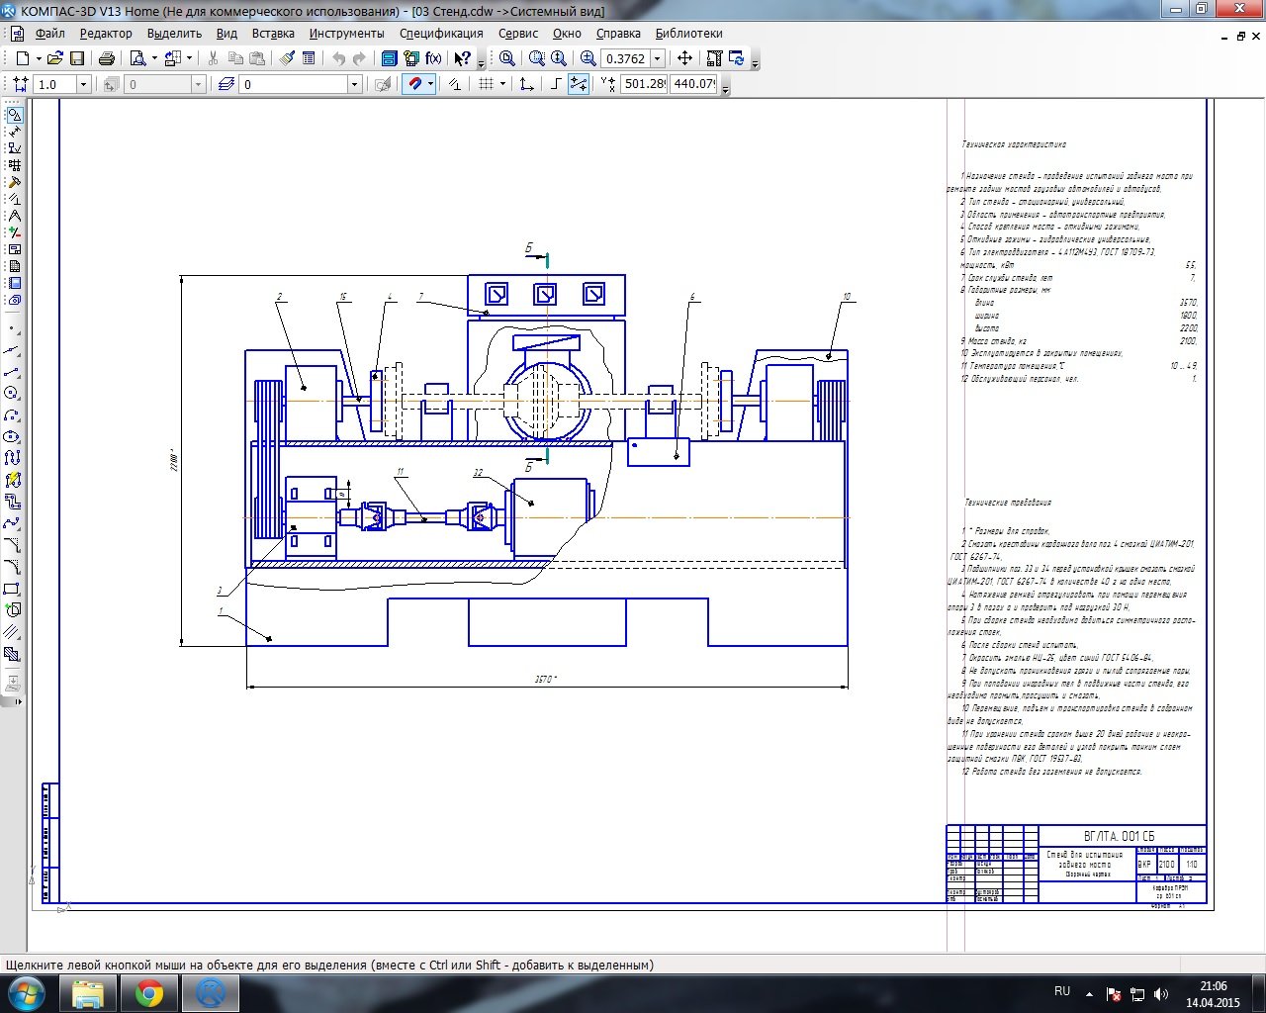Click the pan view crosshair arrows icon

tap(684, 58)
